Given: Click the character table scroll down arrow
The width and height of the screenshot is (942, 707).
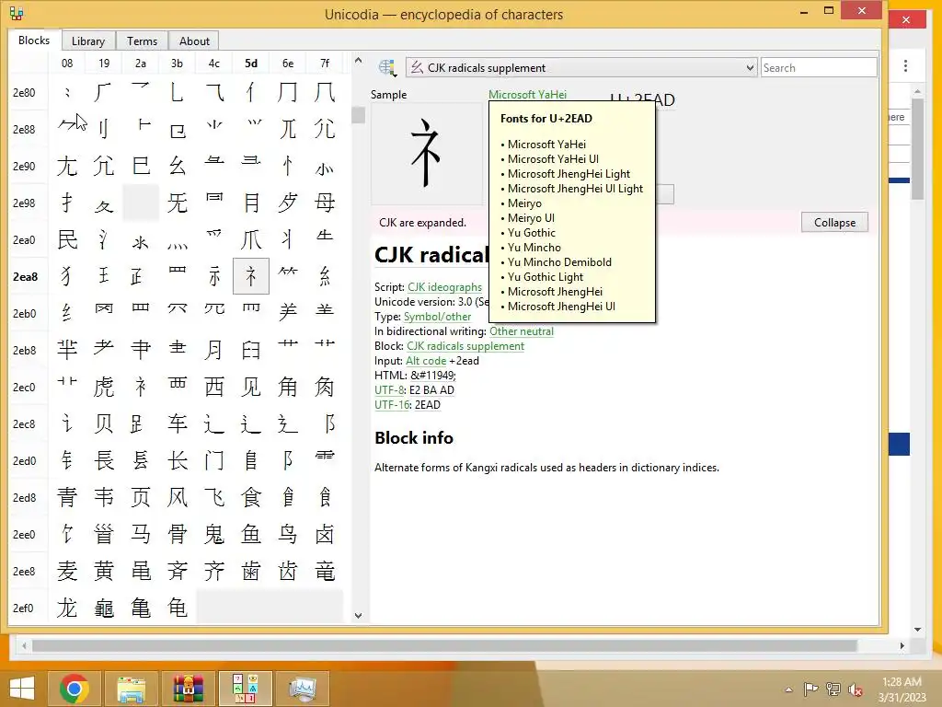Looking at the screenshot, I should [x=358, y=616].
